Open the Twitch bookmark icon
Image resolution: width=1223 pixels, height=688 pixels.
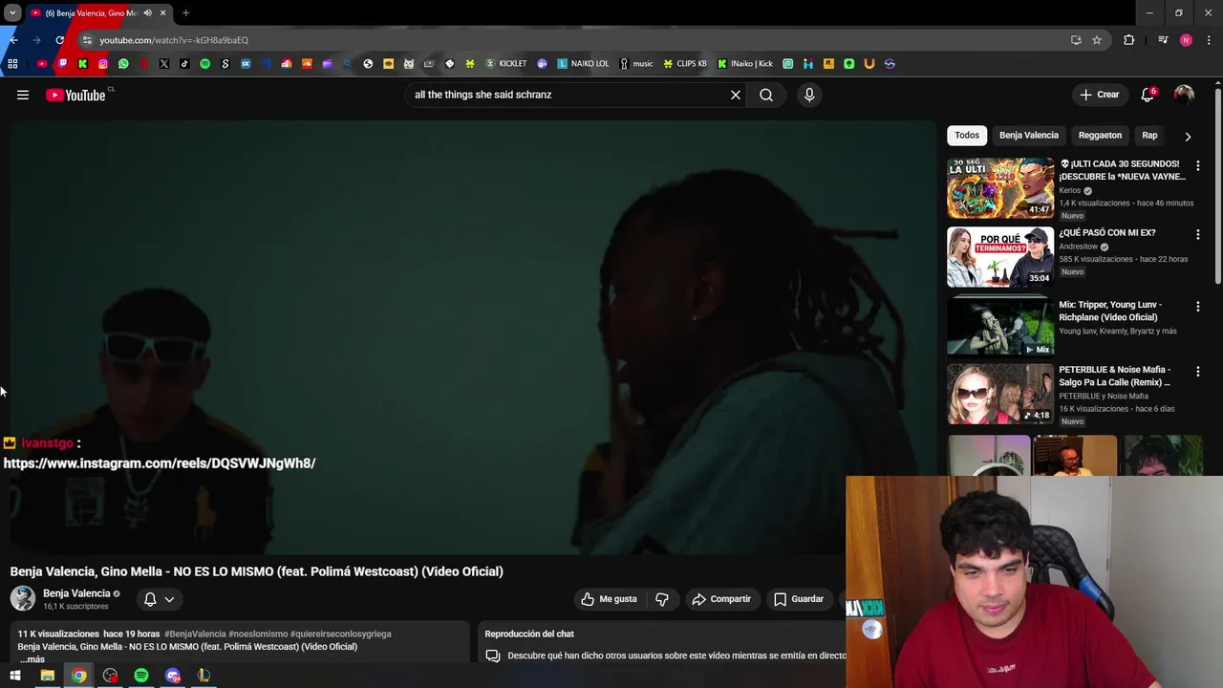click(62, 64)
